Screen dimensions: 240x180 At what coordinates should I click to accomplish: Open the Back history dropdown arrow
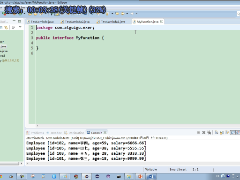click(x=127, y=14)
